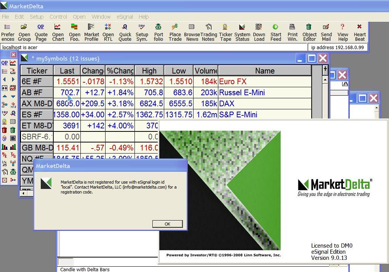This screenshot has height=272, width=389.
Task: Open System Status from the toolbar
Action: point(242,32)
